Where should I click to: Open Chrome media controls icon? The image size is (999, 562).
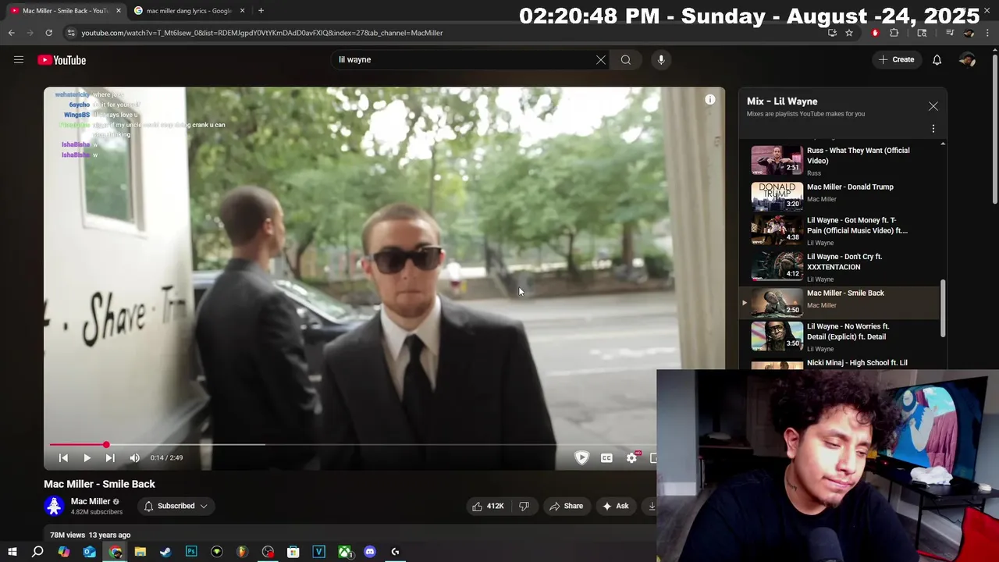pyautogui.click(x=949, y=33)
